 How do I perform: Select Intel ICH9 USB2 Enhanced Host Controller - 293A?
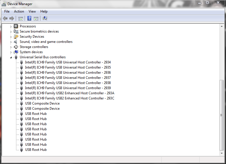70,93
